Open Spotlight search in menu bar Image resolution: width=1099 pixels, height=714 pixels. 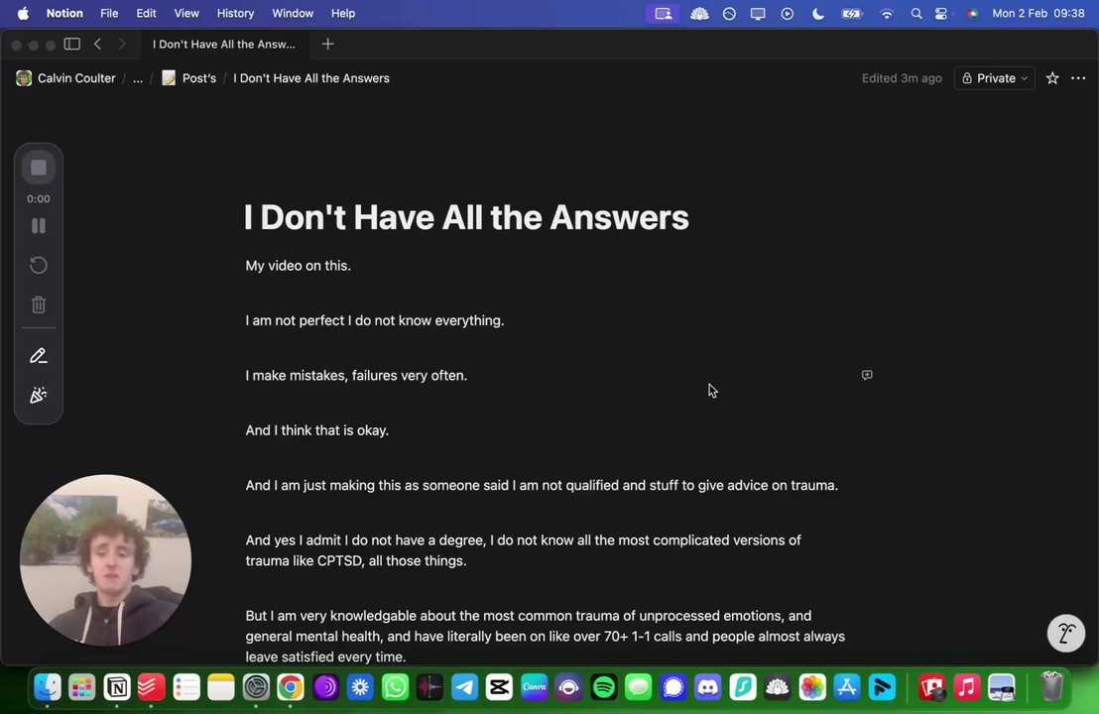click(x=916, y=13)
